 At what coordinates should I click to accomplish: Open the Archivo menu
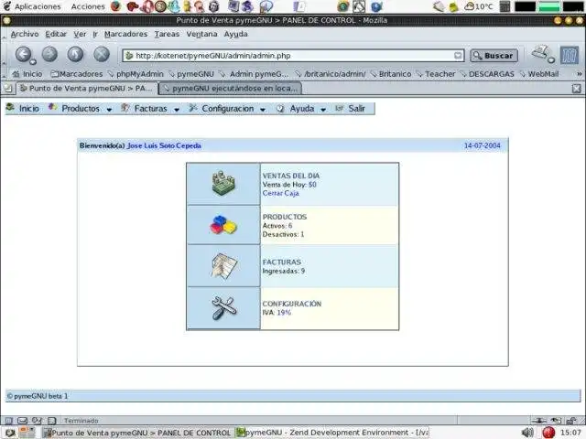coord(25,34)
